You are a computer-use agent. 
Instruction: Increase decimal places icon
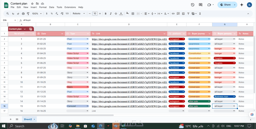coord(62,14)
